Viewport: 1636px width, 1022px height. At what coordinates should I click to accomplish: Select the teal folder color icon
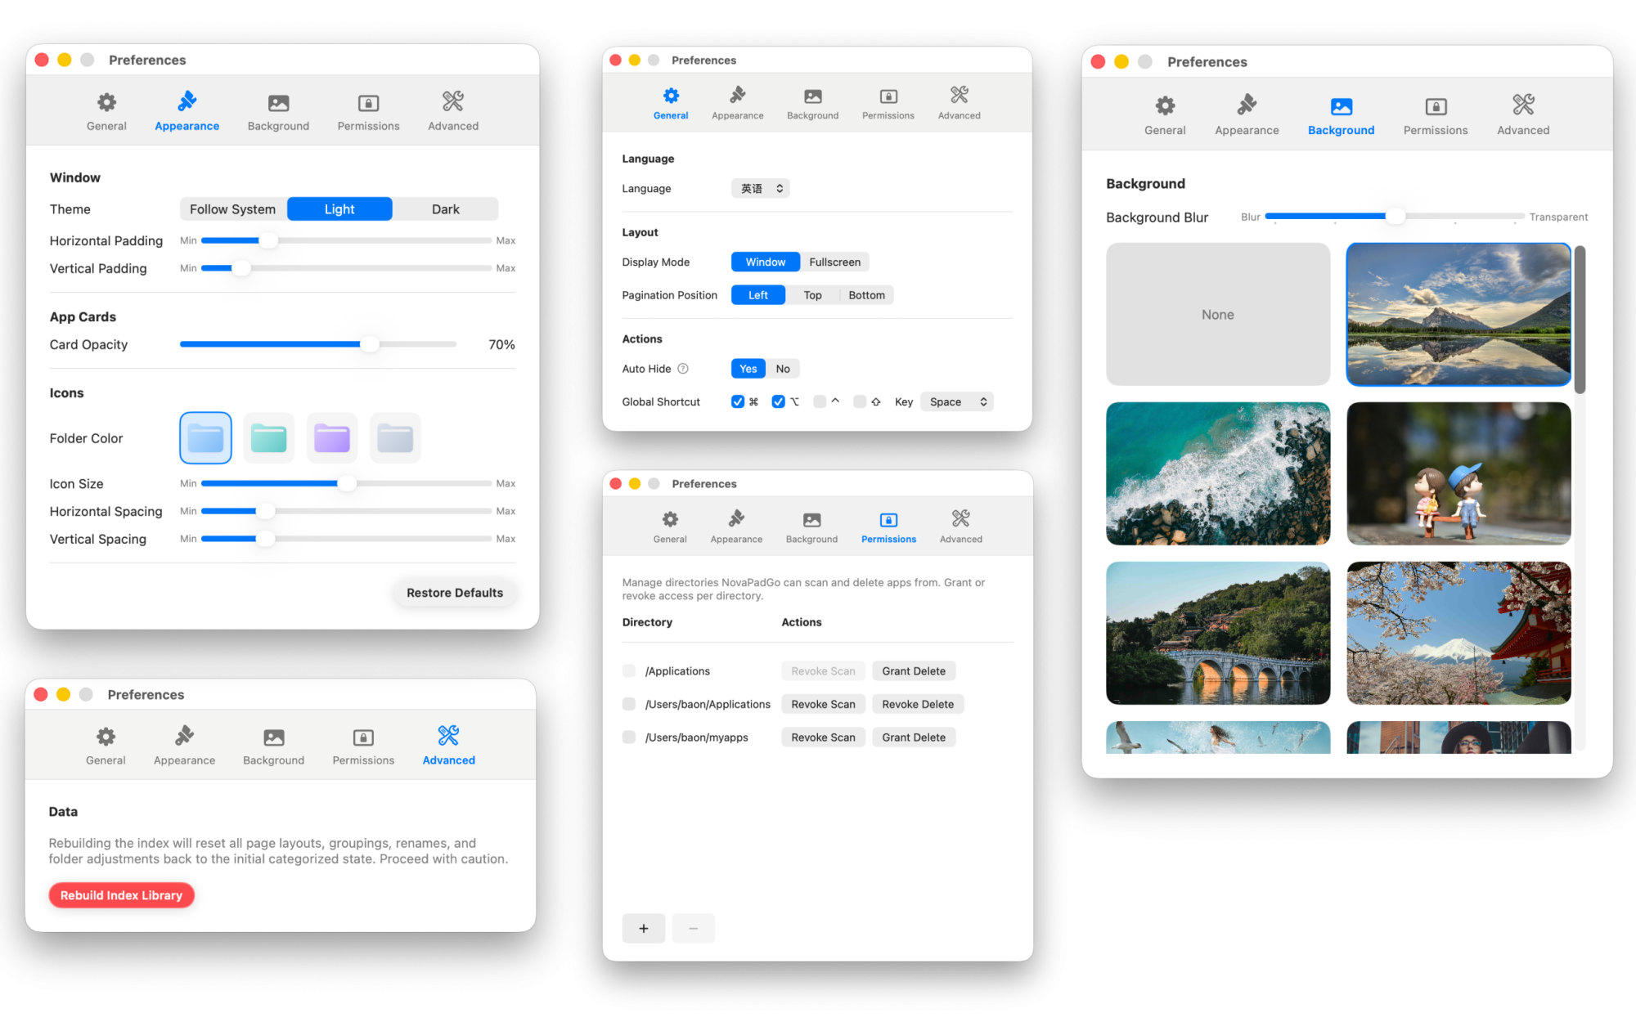pos(269,438)
